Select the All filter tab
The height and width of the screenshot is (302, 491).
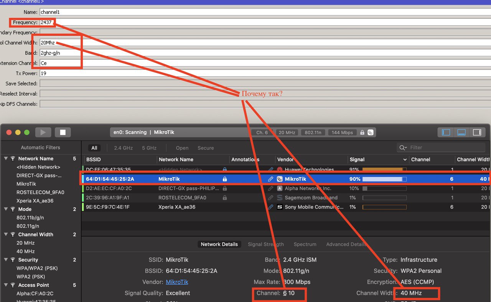(x=94, y=148)
